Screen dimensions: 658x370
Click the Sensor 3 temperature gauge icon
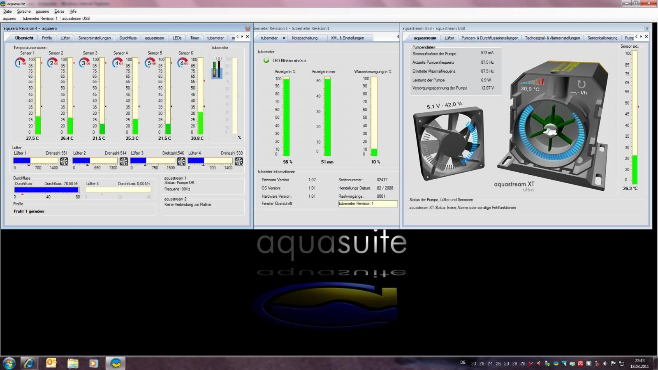coord(85,63)
